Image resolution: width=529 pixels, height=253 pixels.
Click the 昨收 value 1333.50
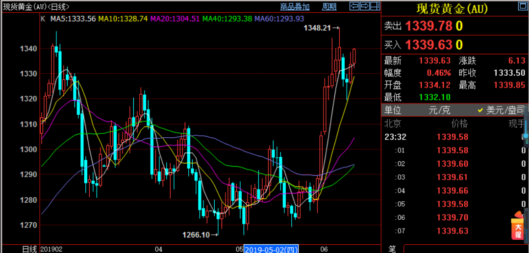[509, 73]
